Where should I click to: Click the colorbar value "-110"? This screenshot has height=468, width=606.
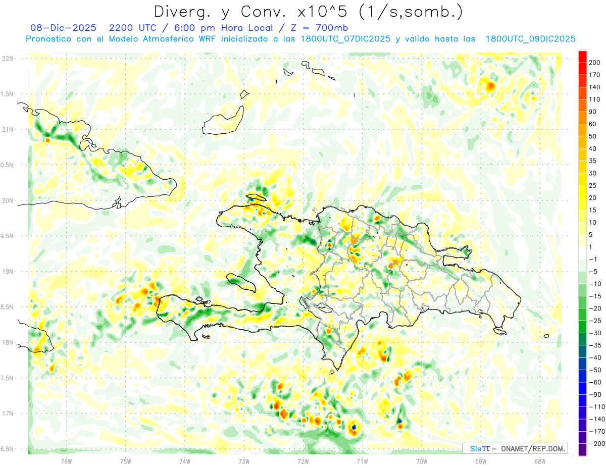point(596,407)
